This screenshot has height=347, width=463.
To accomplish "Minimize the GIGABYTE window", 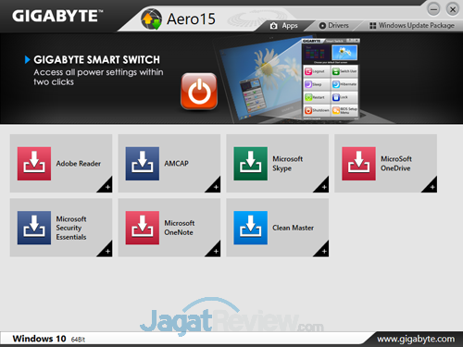I will (x=433, y=9).
